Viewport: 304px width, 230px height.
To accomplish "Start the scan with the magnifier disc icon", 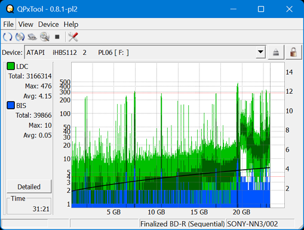I will (45, 37).
